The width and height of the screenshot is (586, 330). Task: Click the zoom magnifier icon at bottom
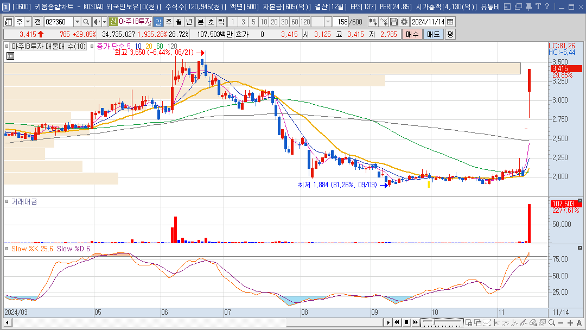[x=552, y=322]
